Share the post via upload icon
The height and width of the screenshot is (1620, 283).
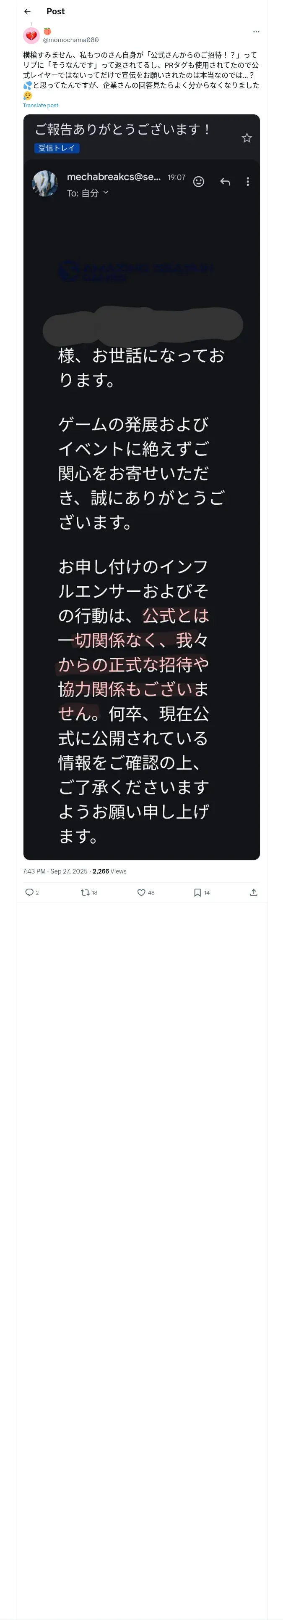[x=254, y=892]
